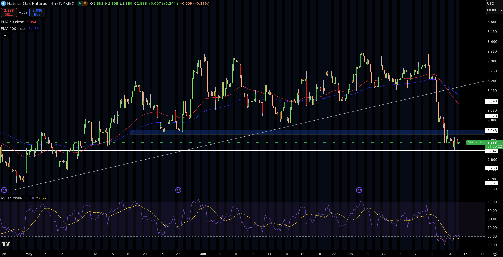This screenshot has height=257, width=503.
Task: Click the purple contract-switch marker near June 26
Action: pos(359,190)
